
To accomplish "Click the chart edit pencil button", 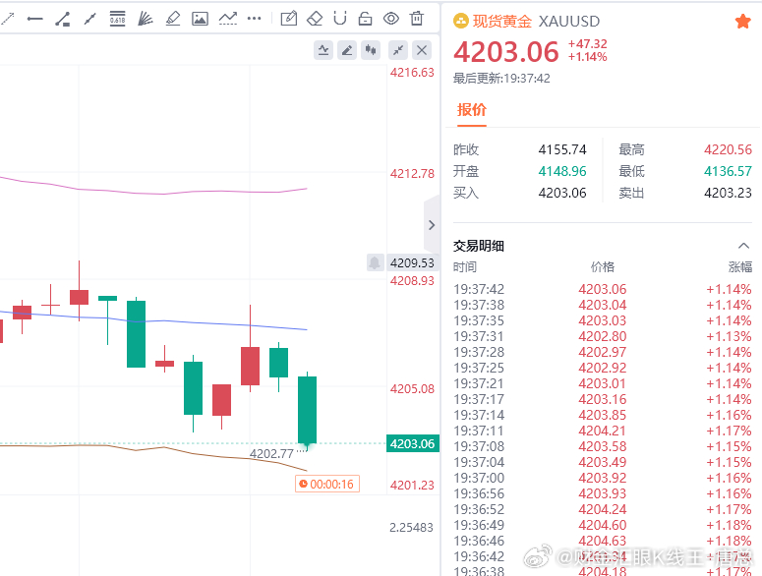I will (x=347, y=50).
